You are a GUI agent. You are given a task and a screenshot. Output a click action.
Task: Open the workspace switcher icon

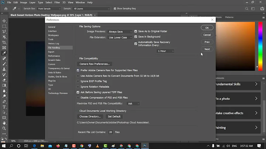point(253,8)
